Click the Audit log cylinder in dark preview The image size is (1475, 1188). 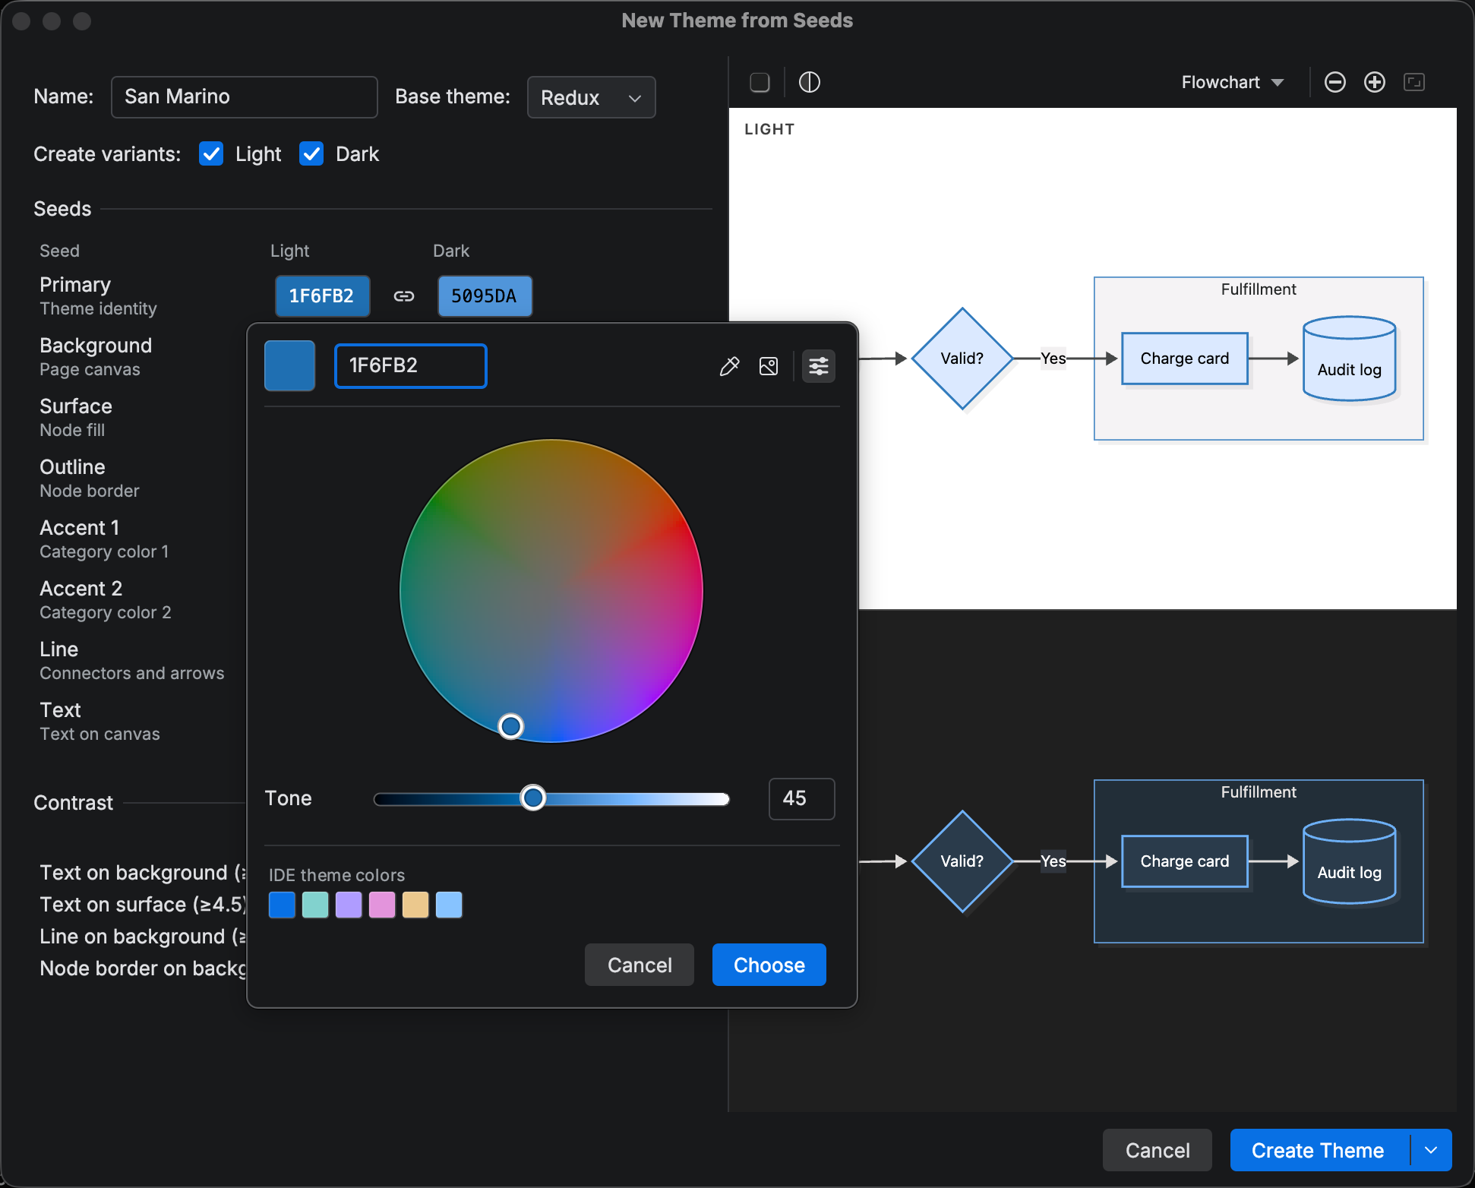pyautogui.click(x=1350, y=861)
